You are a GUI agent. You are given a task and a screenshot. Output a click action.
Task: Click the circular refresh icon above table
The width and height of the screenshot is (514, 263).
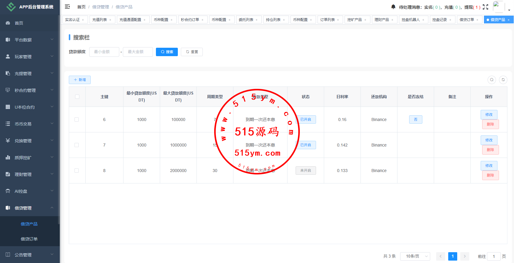[x=503, y=80]
